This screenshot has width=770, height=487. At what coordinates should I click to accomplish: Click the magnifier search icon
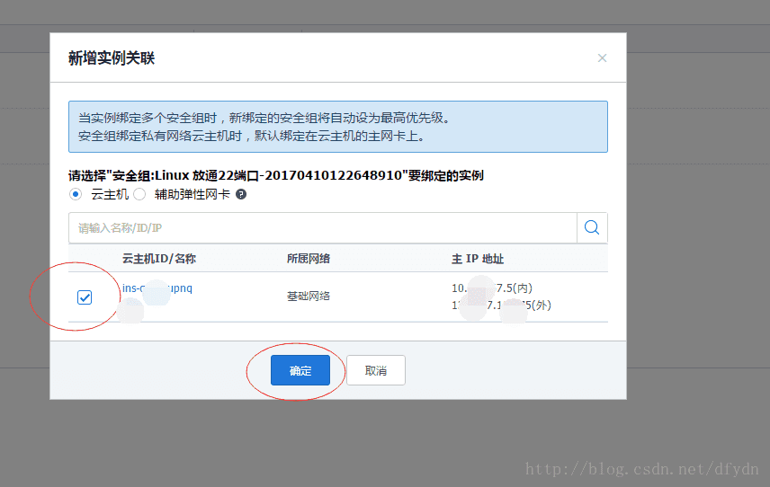coord(592,228)
